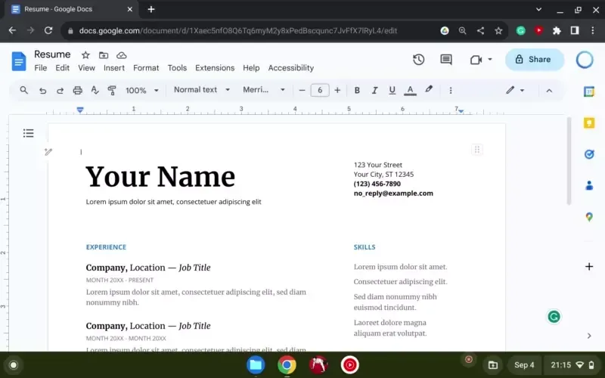Viewport: 605px width, 378px height.
Task: Open Google Tasks side panel
Action: (589, 154)
